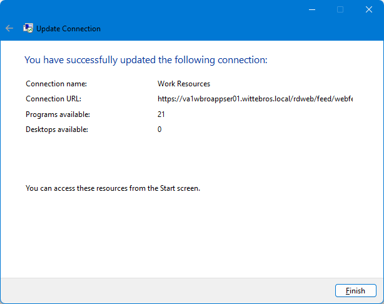The height and width of the screenshot is (304, 384).
Task: Click the Desktops available value 0
Action: click(159, 129)
